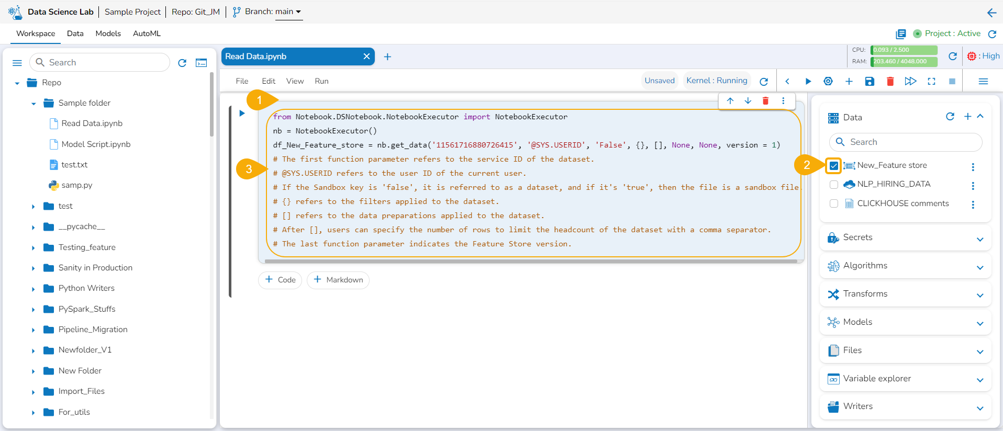Add new dataset with the Data plus icon
The width and height of the screenshot is (1003, 431).
pos(967,117)
